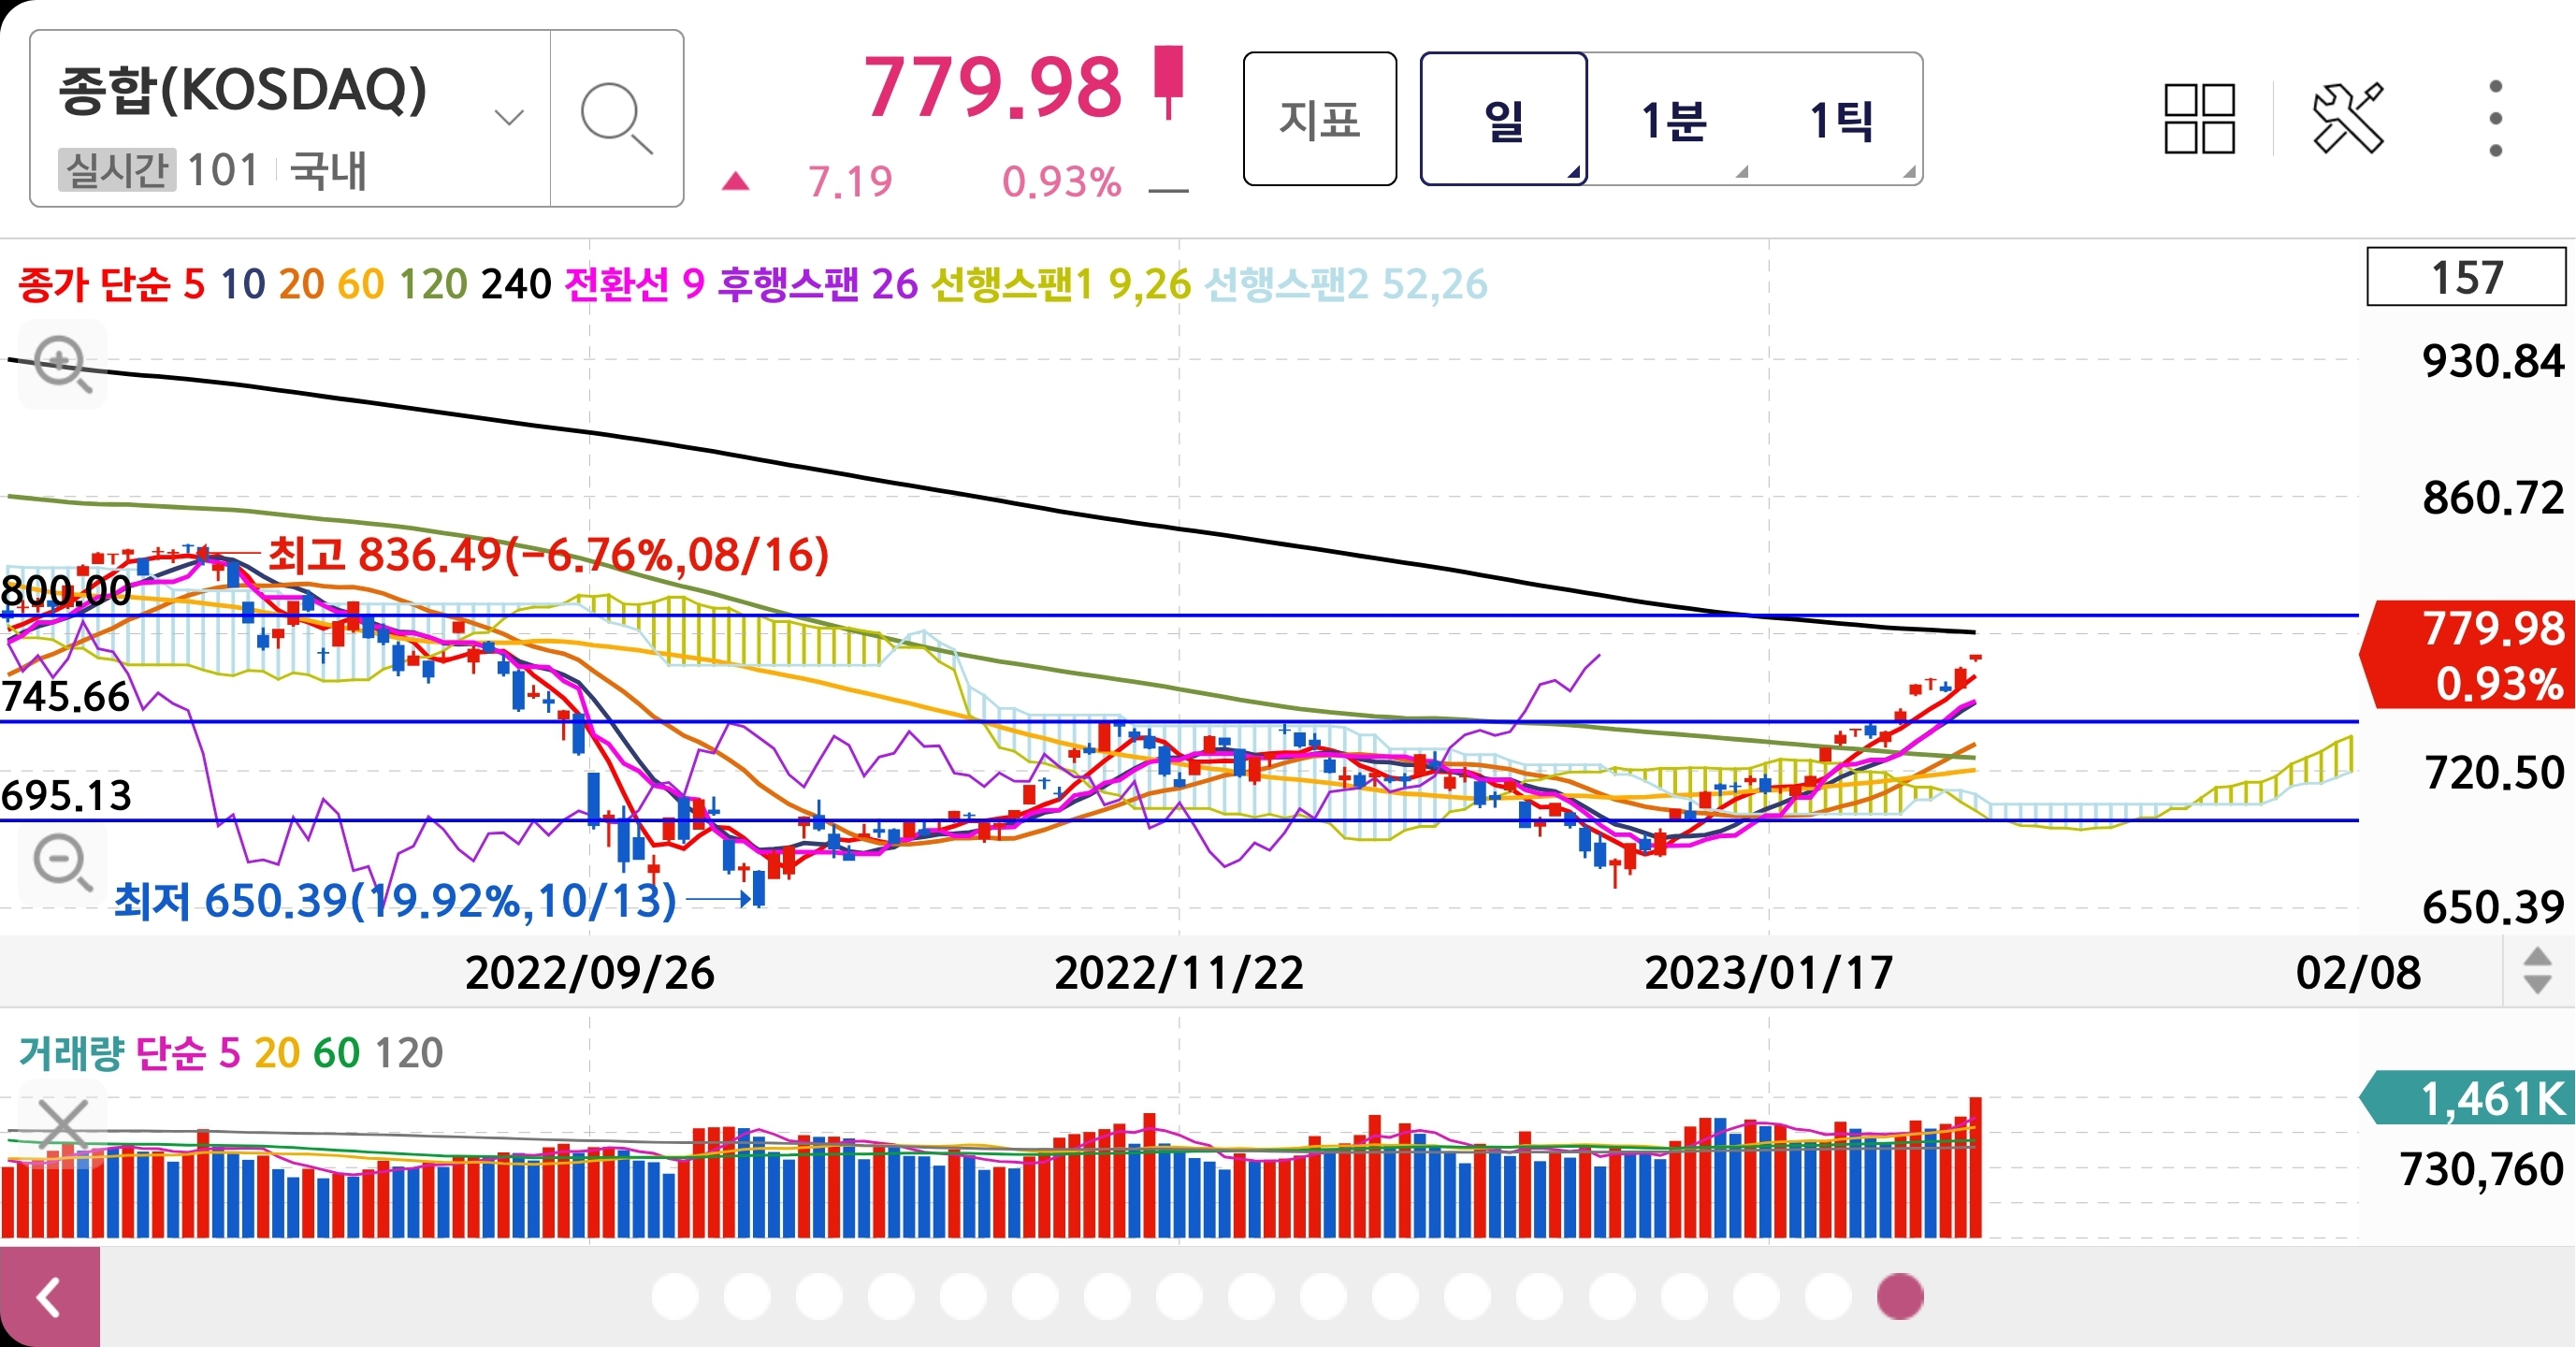Zoom in on the price chart
This screenshot has height=1347, width=2576.
(62, 364)
